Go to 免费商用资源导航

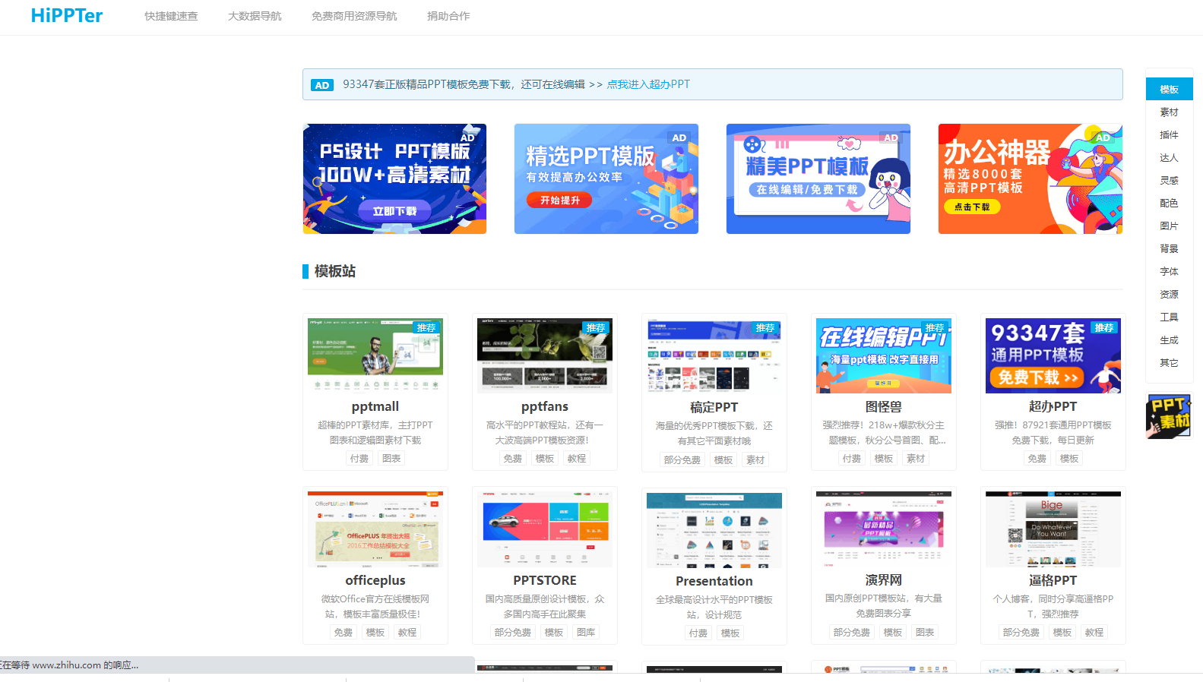coord(354,16)
